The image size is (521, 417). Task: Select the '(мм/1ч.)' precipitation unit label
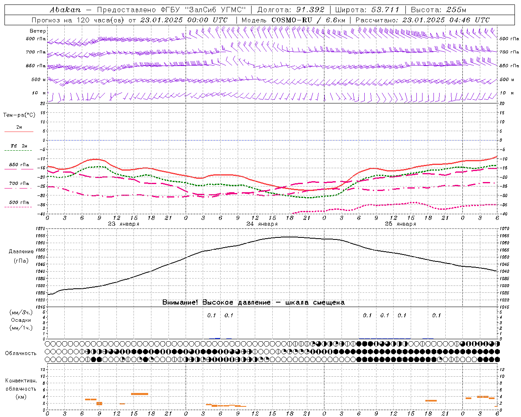point(21,328)
